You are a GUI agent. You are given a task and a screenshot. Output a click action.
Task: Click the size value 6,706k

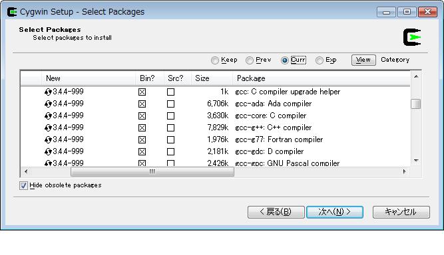[218, 104]
